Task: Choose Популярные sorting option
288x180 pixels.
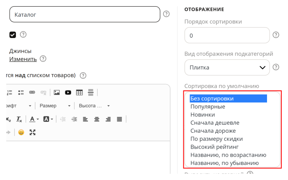Action: click(228, 107)
